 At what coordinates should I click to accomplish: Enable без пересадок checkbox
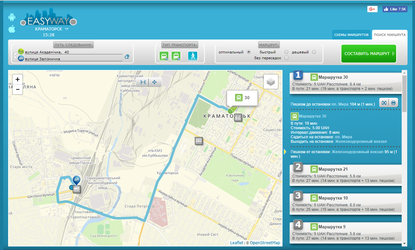tap(286, 58)
